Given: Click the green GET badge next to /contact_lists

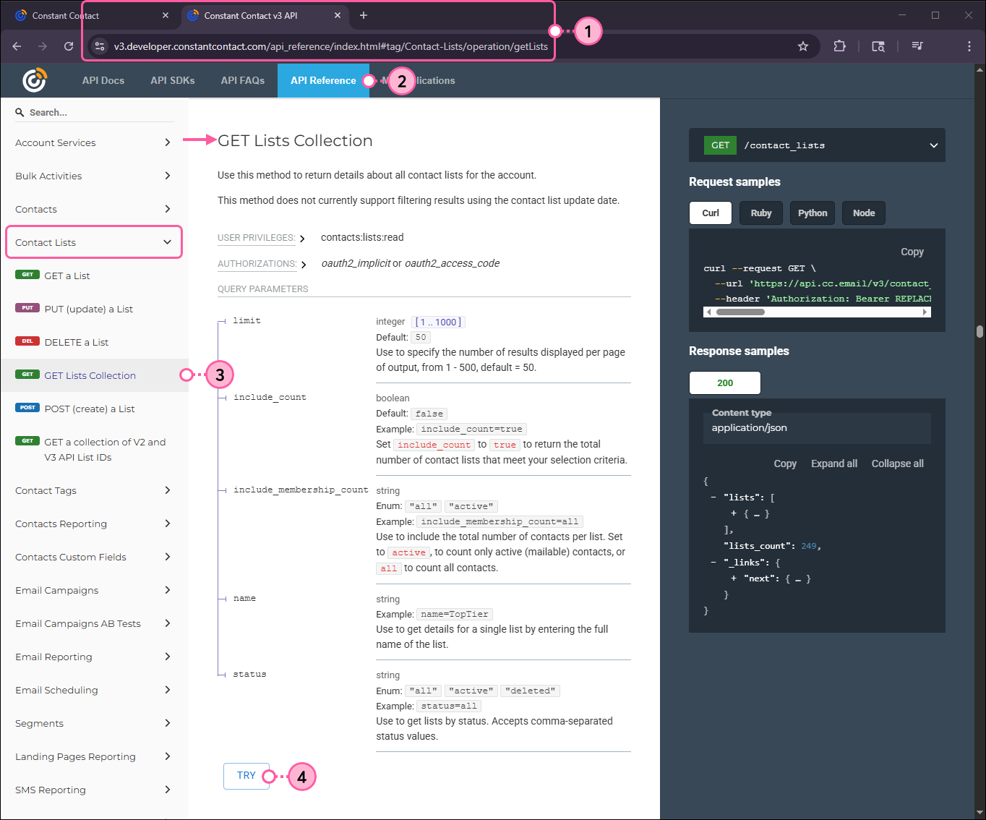Looking at the screenshot, I should click(x=720, y=145).
